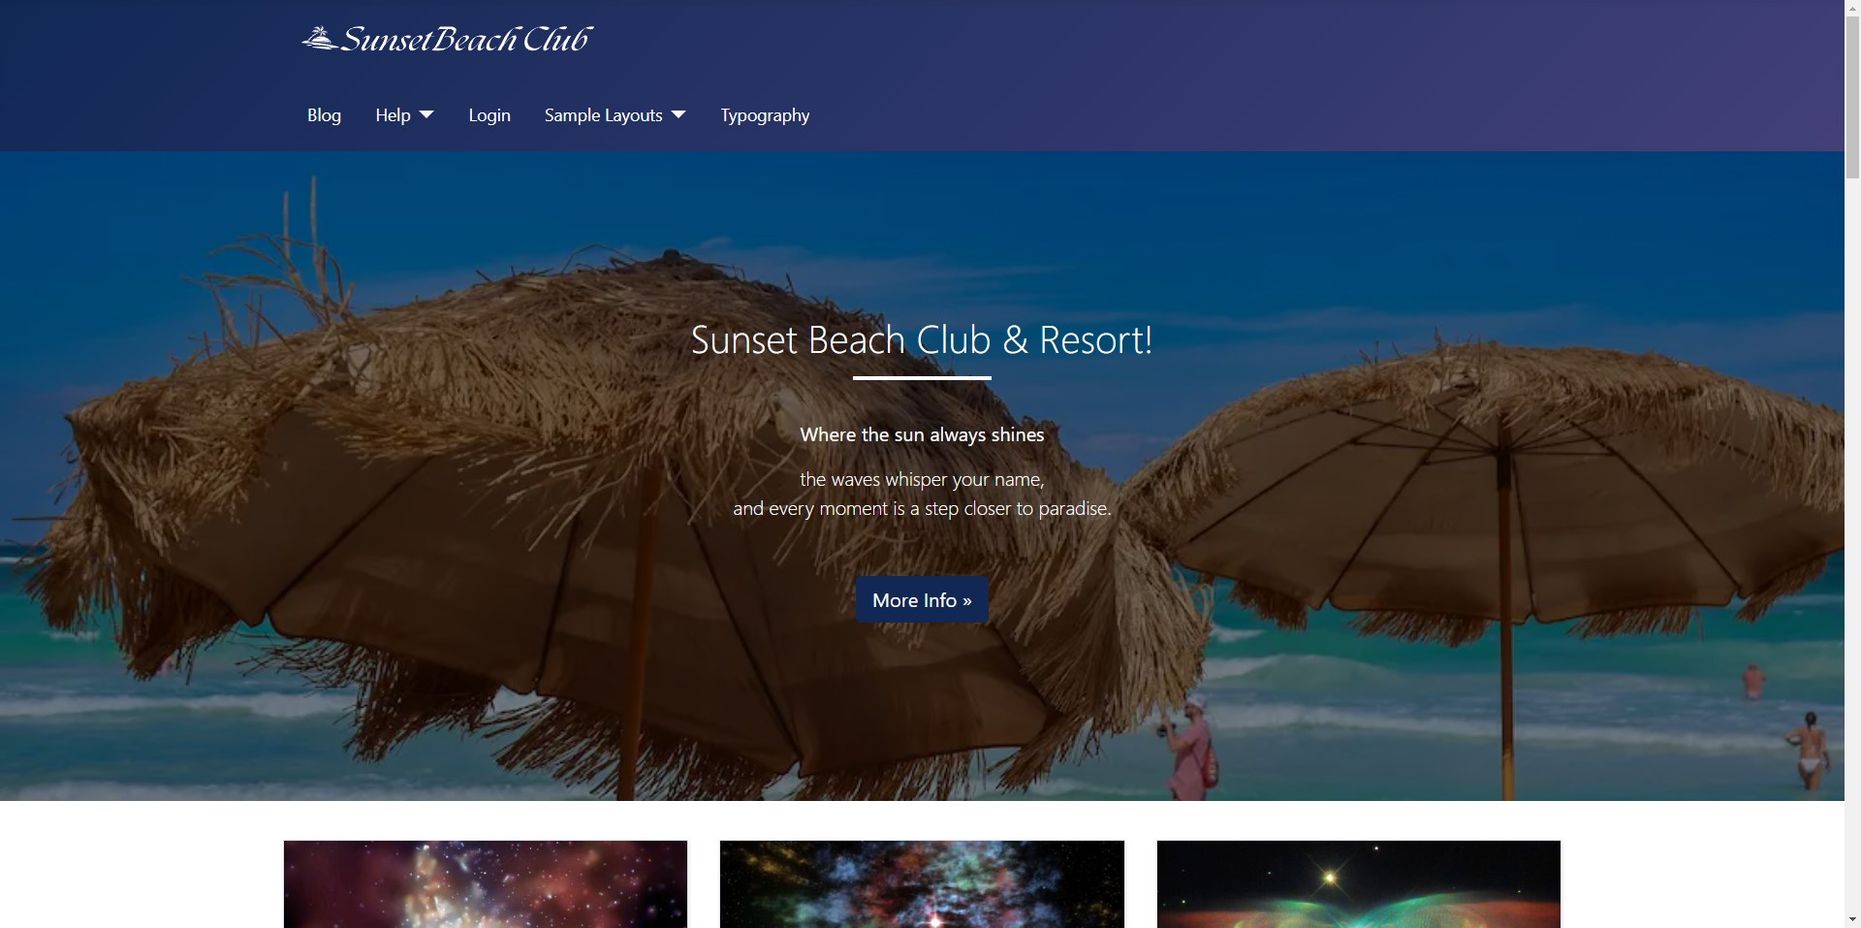Expand the Help dropdown arrow
Viewport: 1861px width, 928px height.
point(426,114)
